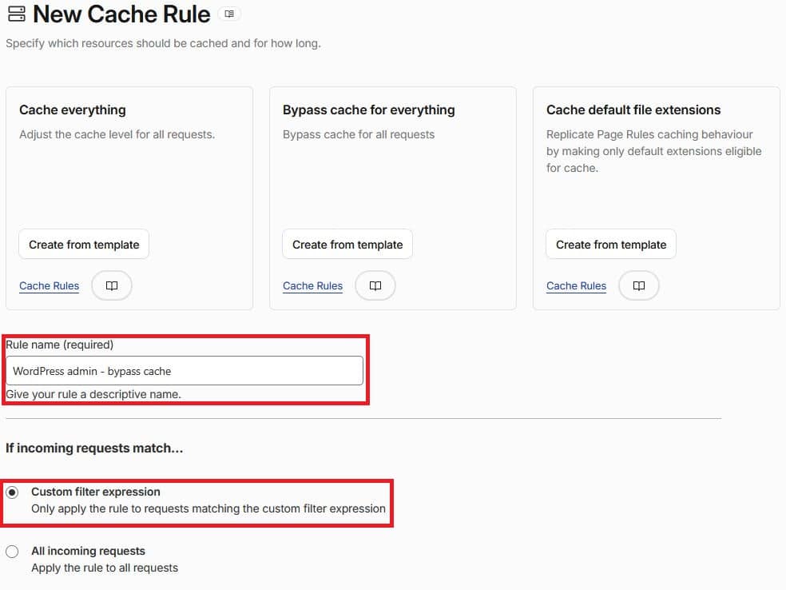Click the 'If incoming requests match...' heading
This screenshot has width=786, height=590.
point(94,448)
